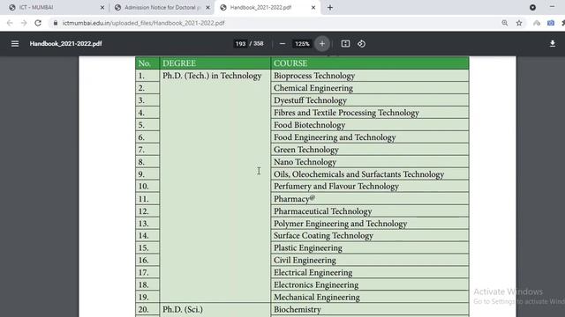Close the ICT - MUMBAI tab
This screenshot has width=565, height=317.
pyautogui.click(x=102, y=8)
